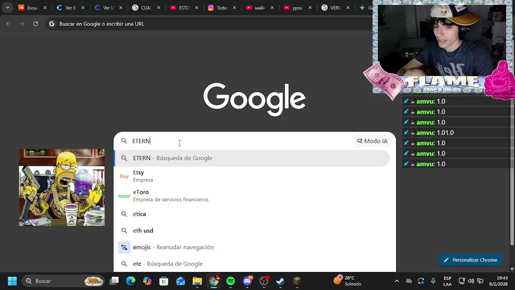Screen dimensions: 515x290
Task: Open Steam from the taskbar
Action: pos(280,281)
